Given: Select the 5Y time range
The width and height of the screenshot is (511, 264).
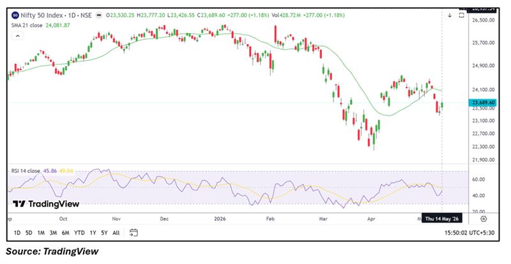Looking at the screenshot, I should coord(104,233).
